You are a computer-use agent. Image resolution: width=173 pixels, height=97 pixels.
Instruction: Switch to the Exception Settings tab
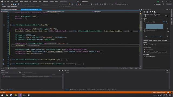tap(81, 90)
